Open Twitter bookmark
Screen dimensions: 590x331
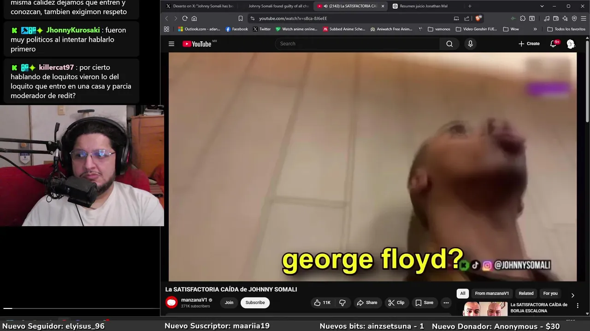coord(262,29)
